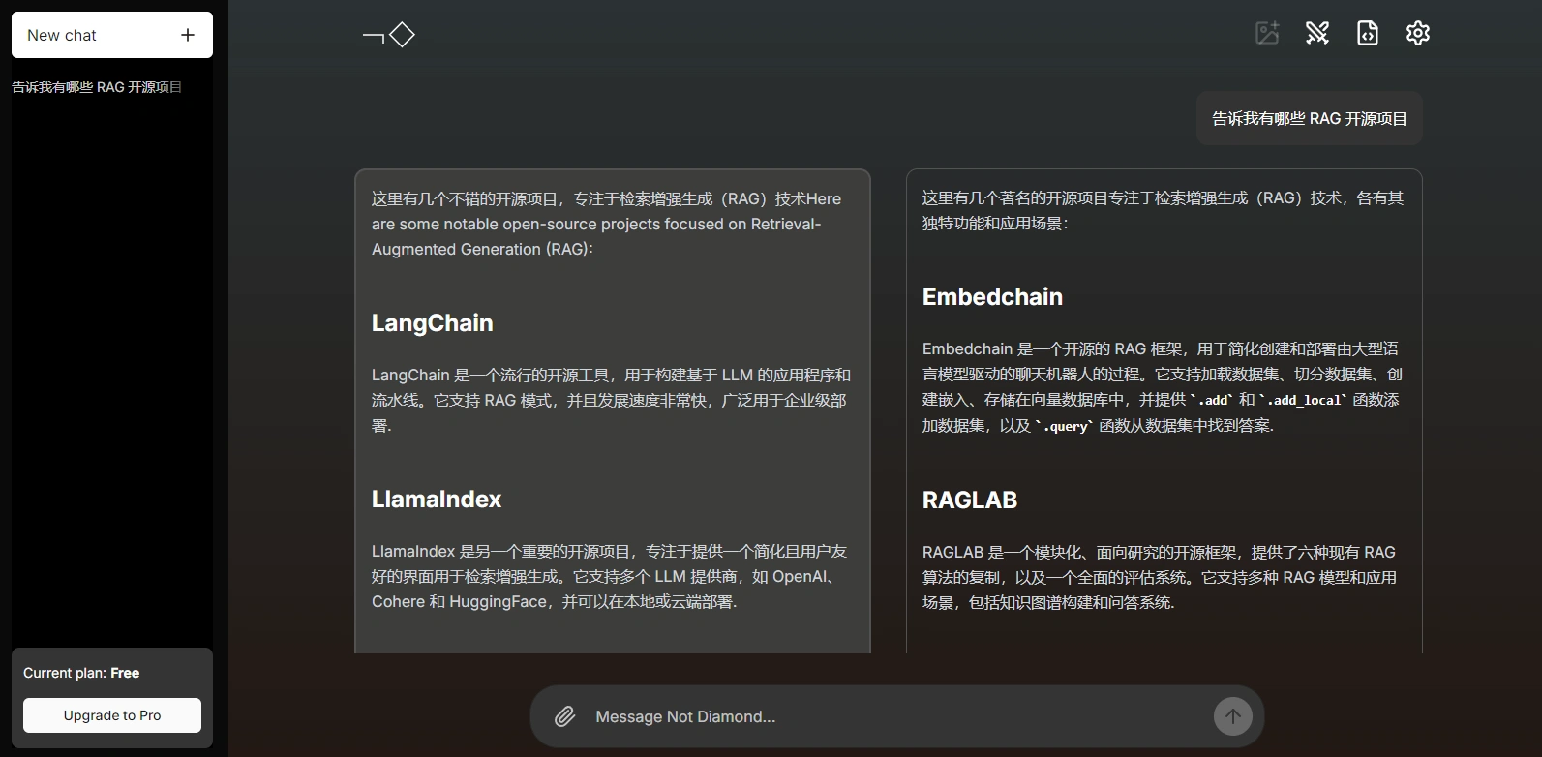The width and height of the screenshot is (1542, 757).
Task: Click the right response intro paragraph
Action: pos(1163,210)
